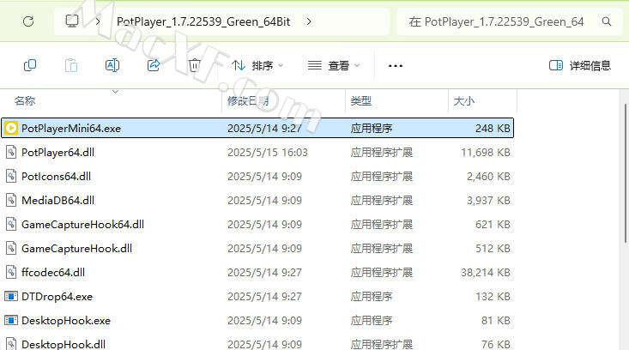Viewport: 629px width, 350px height.
Task: Click the 3,937 KB size value
Action: pyautogui.click(x=488, y=201)
